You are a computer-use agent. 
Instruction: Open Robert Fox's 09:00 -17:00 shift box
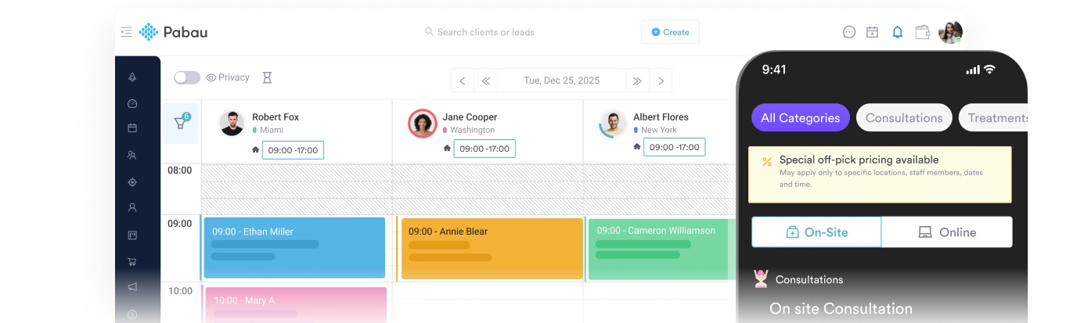point(293,150)
